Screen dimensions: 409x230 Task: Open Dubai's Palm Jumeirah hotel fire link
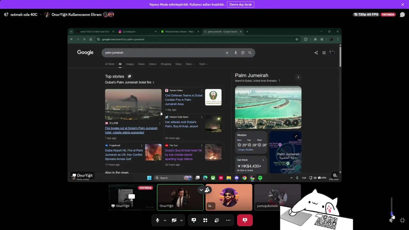pos(129,82)
